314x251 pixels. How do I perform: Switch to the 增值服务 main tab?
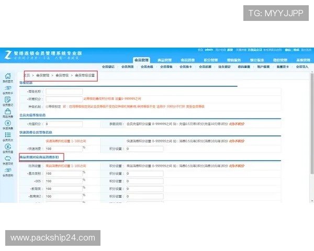click(x=234, y=60)
